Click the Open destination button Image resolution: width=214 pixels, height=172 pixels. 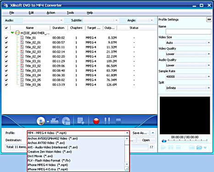(146, 140)
